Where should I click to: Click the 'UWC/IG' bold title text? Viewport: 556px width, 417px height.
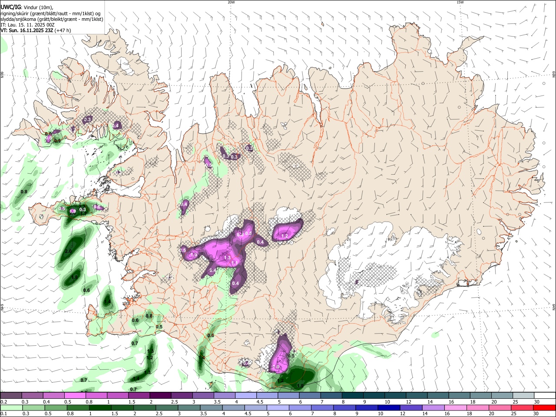tap(10, 7)
